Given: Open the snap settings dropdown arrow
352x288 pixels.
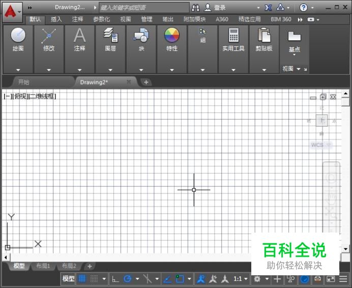Looking at the screenshot, I should (x=104, y=279).
